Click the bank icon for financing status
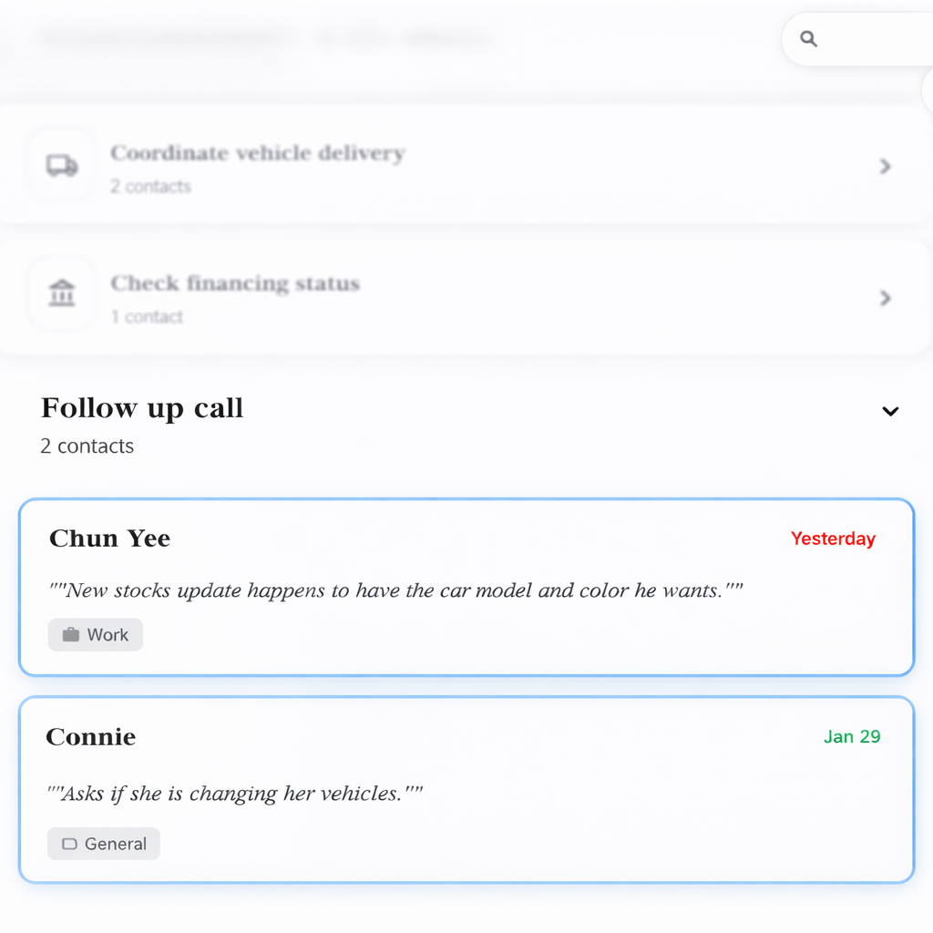 coord(61,294)
